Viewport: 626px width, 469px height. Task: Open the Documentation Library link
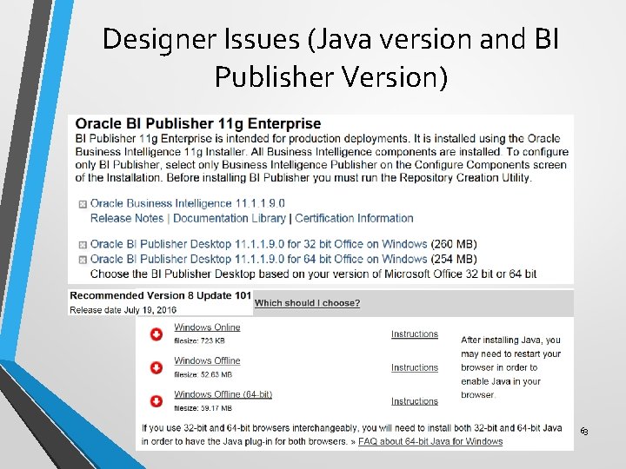[x=230, y=218]
